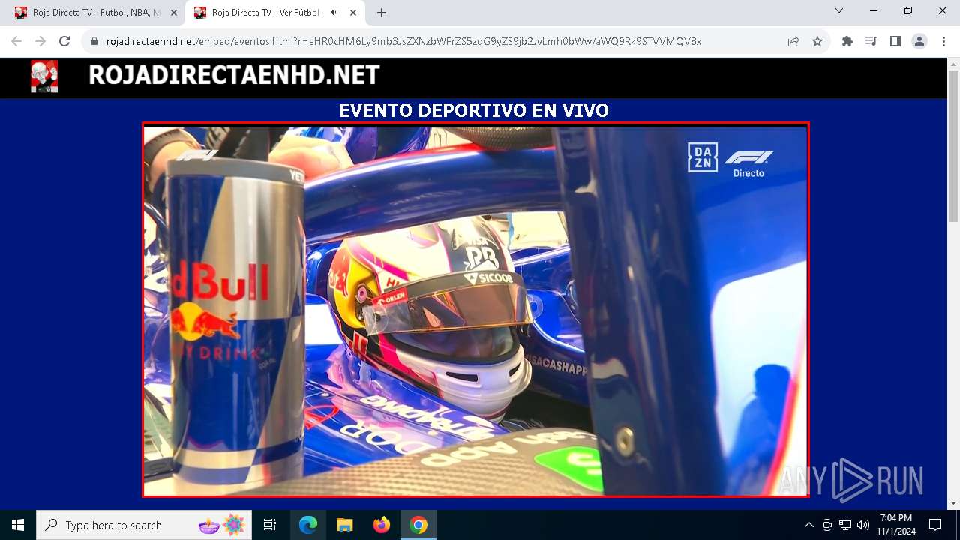Click the Rojadirecta site logo image
Viewport: 960px width, 540px height.
(x=44, y=76)
